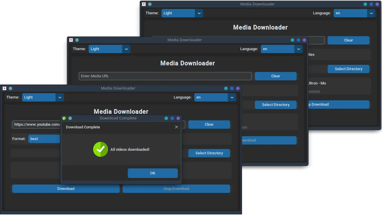The image size is (382, 215).
Task: Open Language dropdown in middle window
Action: pyautogui.click(x=281, y=49)
